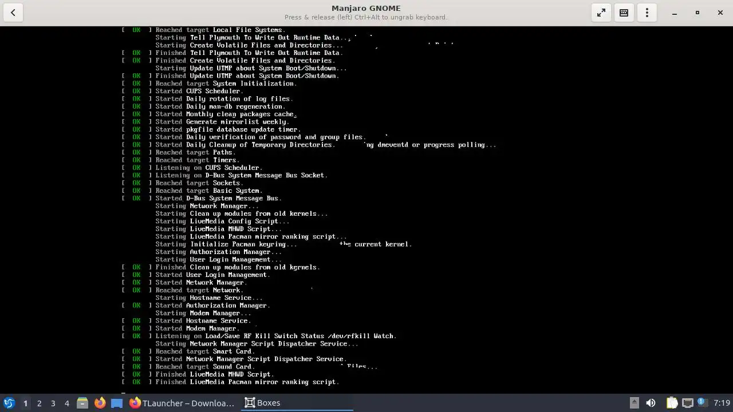
Task: Select the Boxes task in taskbar
Action: (x=297, y=403)
